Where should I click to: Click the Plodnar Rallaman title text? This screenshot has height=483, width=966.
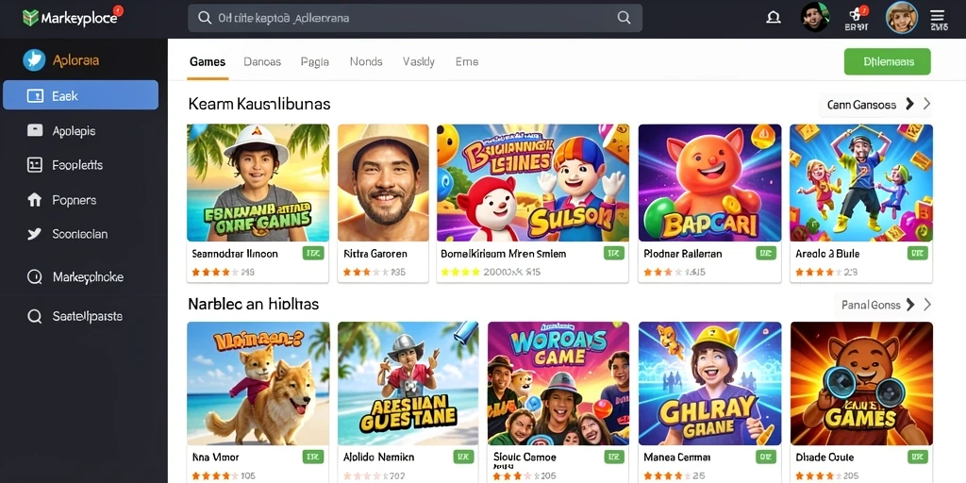coord(683,253)
